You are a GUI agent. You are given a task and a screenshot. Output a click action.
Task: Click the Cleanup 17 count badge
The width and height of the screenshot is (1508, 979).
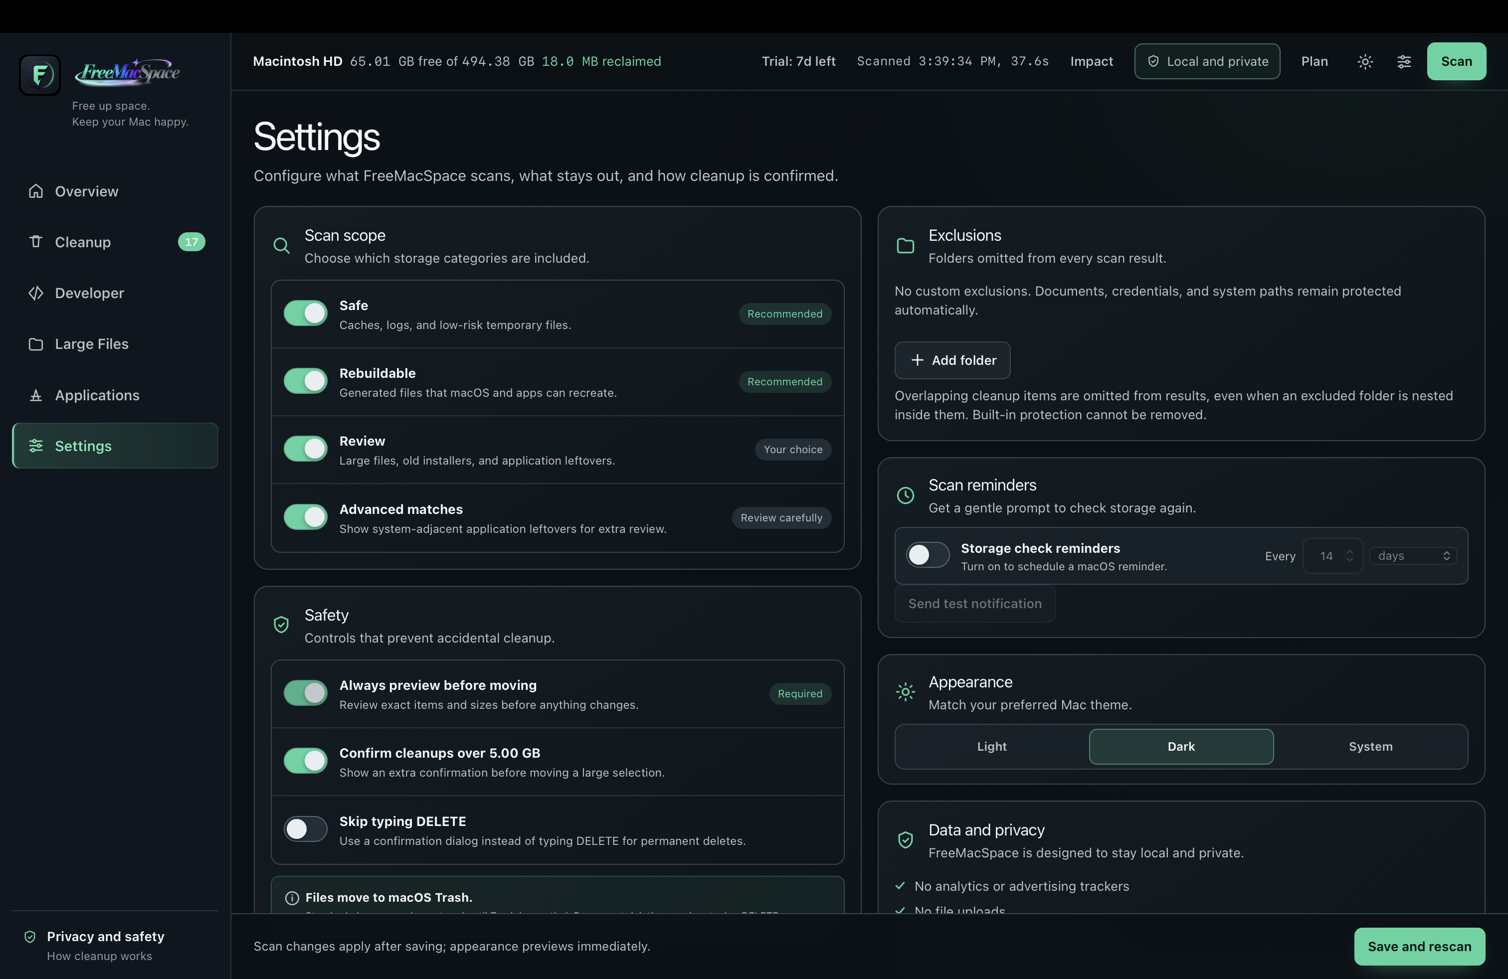191,242
